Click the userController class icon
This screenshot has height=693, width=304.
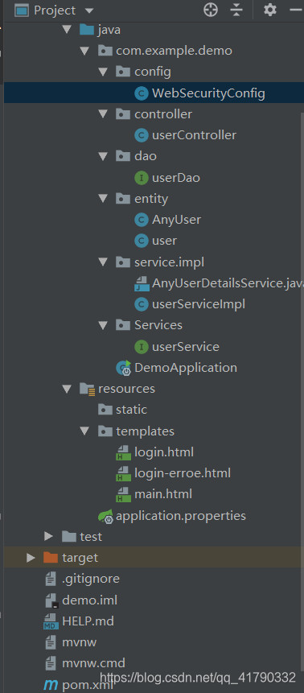coord(141,135)
